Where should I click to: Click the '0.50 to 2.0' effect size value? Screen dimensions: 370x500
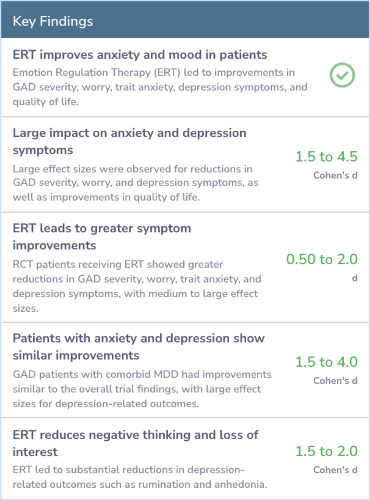click(x=322, y=259)
